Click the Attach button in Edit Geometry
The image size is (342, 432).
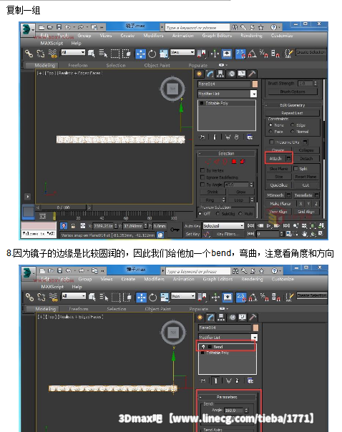pos(275,158)
